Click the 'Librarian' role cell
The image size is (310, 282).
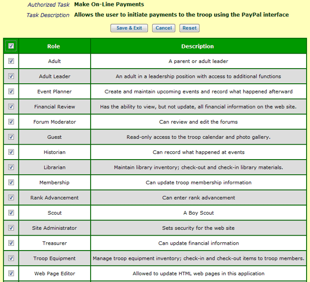click(55, 167)
